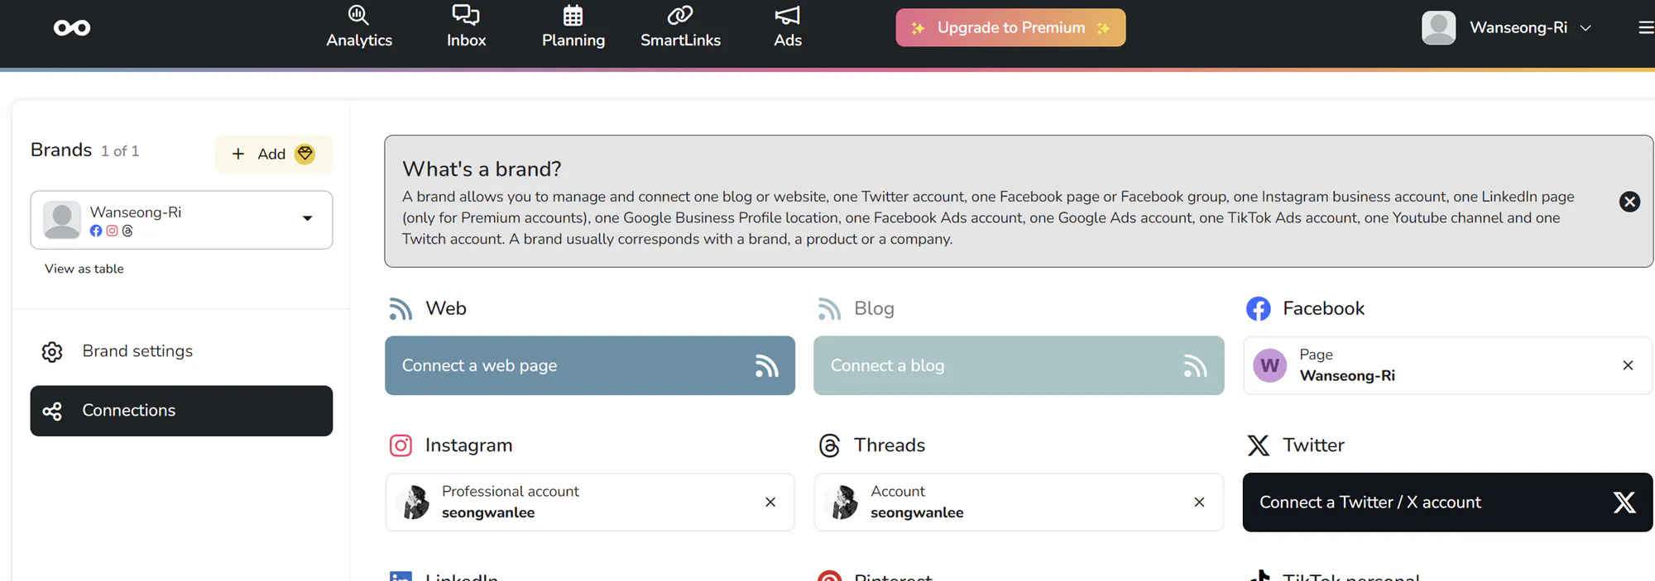Click the user avatar in header
The width and height of the screenshot is (1655, 581).
coord(1438,27)
